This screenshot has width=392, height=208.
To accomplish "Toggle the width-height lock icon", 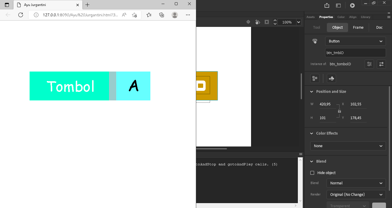I will click(x=339, y=111).
